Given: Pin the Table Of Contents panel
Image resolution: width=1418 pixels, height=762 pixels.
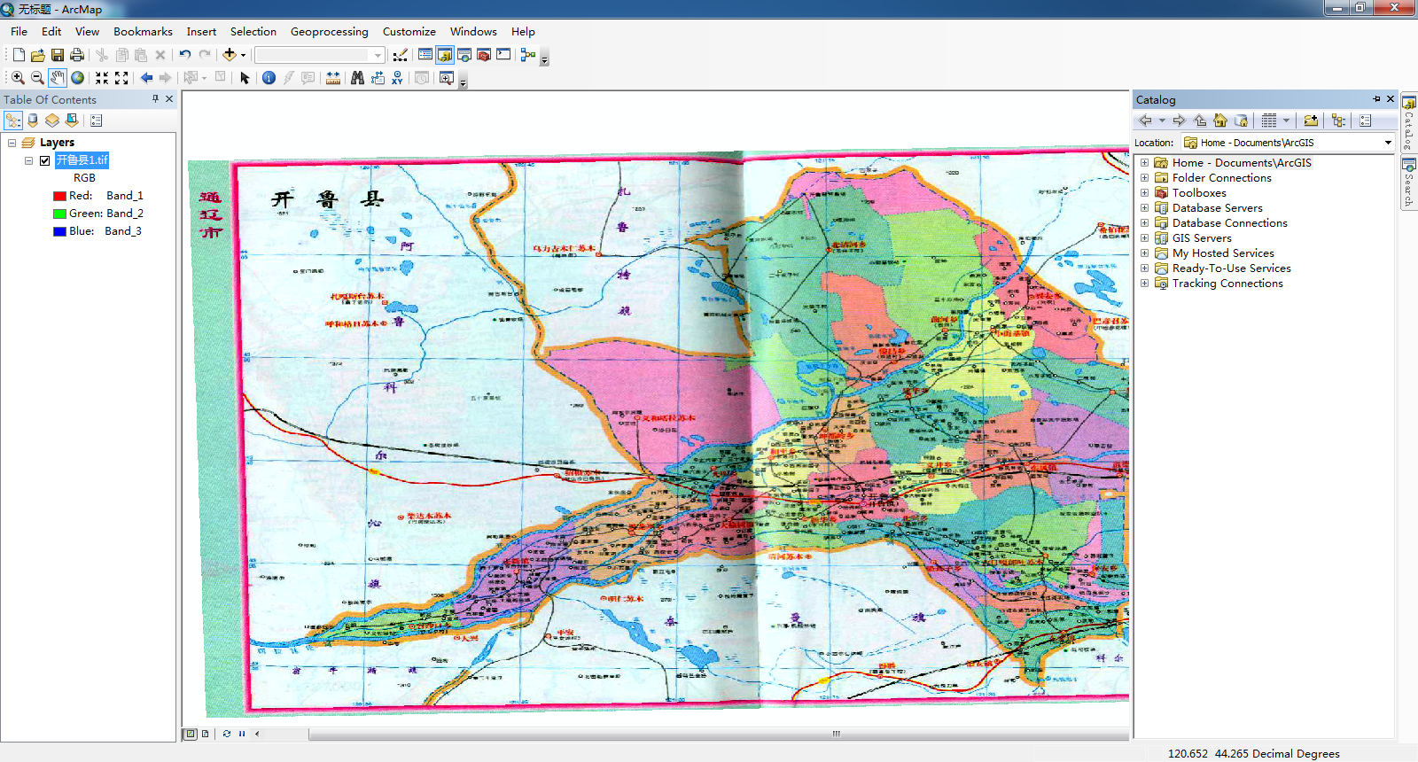Looking at the screenshot, I should pyautogui.click(x=155, y=99).
